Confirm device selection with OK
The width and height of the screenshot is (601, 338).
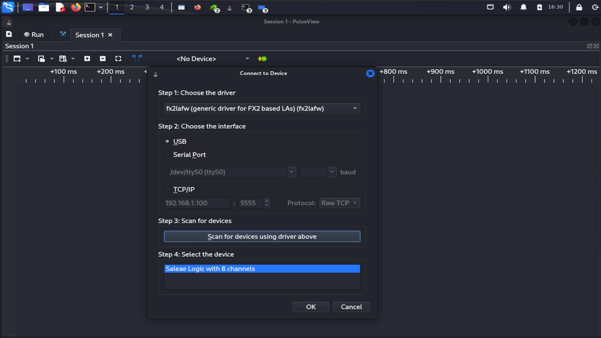pos(311,307)
